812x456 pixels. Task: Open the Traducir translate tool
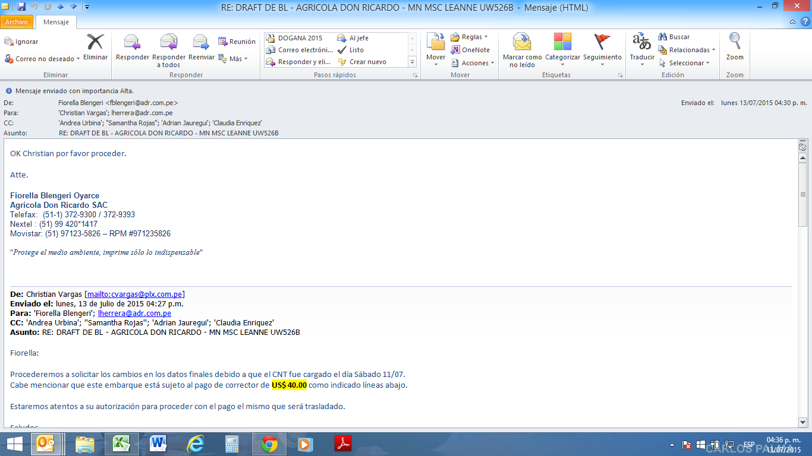[642, 43]
